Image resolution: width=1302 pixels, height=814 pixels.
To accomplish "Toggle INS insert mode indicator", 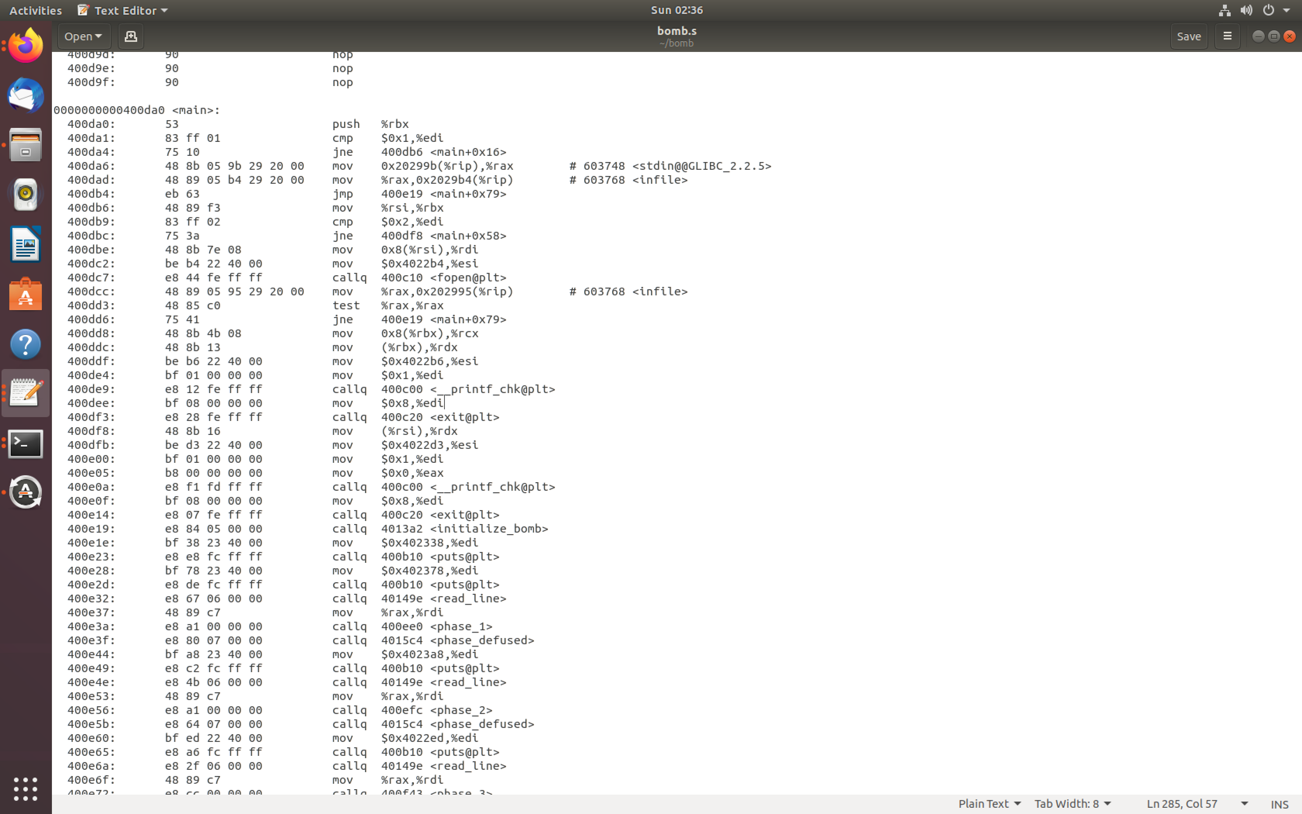I will coord(1279,804).
